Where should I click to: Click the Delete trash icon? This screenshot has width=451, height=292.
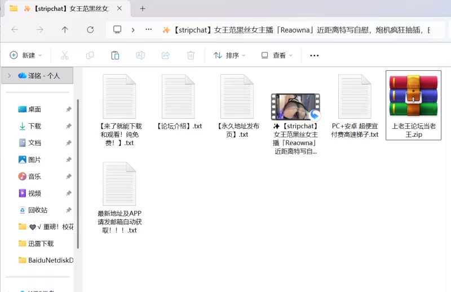tap(191, 55)
